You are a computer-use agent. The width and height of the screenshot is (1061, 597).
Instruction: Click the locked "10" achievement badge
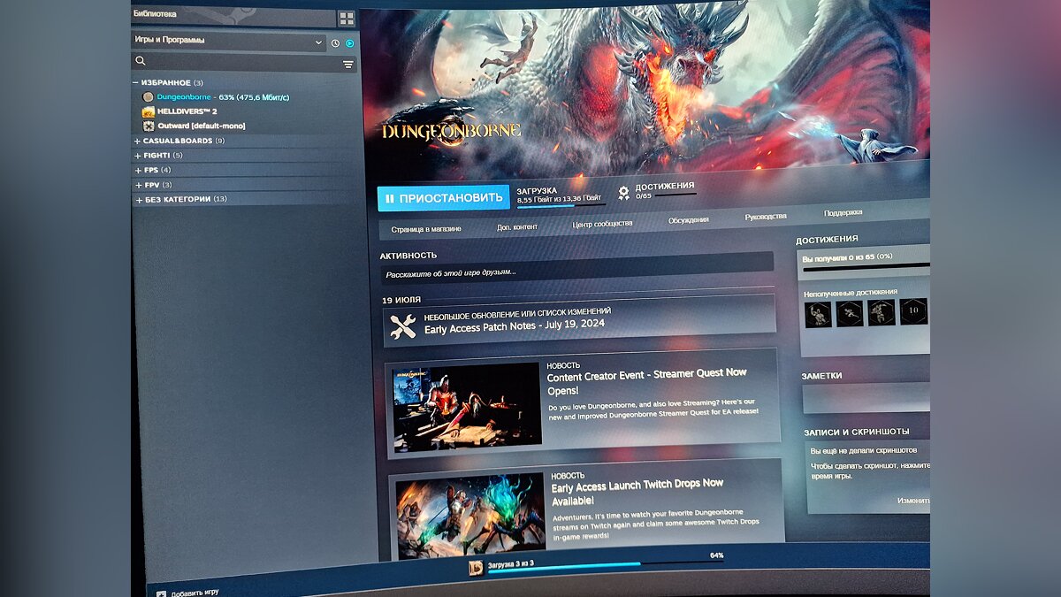914,311
